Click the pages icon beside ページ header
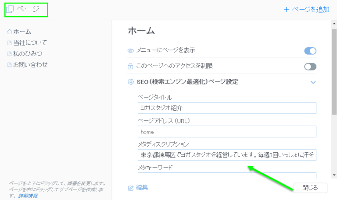337x200 pixels. tap(10, 9)
